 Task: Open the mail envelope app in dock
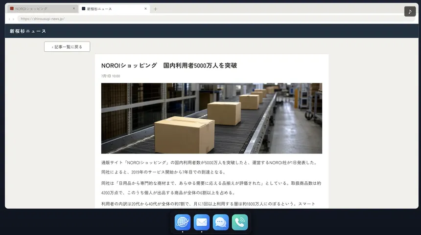tap(202, 222)
